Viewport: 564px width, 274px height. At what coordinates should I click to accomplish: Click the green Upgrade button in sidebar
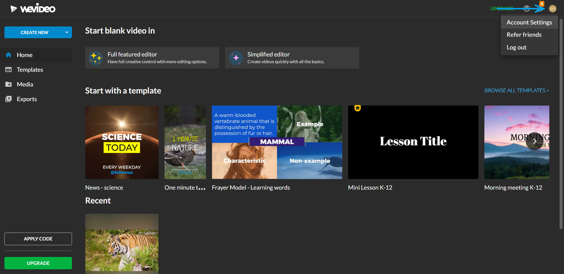point(38,263)
